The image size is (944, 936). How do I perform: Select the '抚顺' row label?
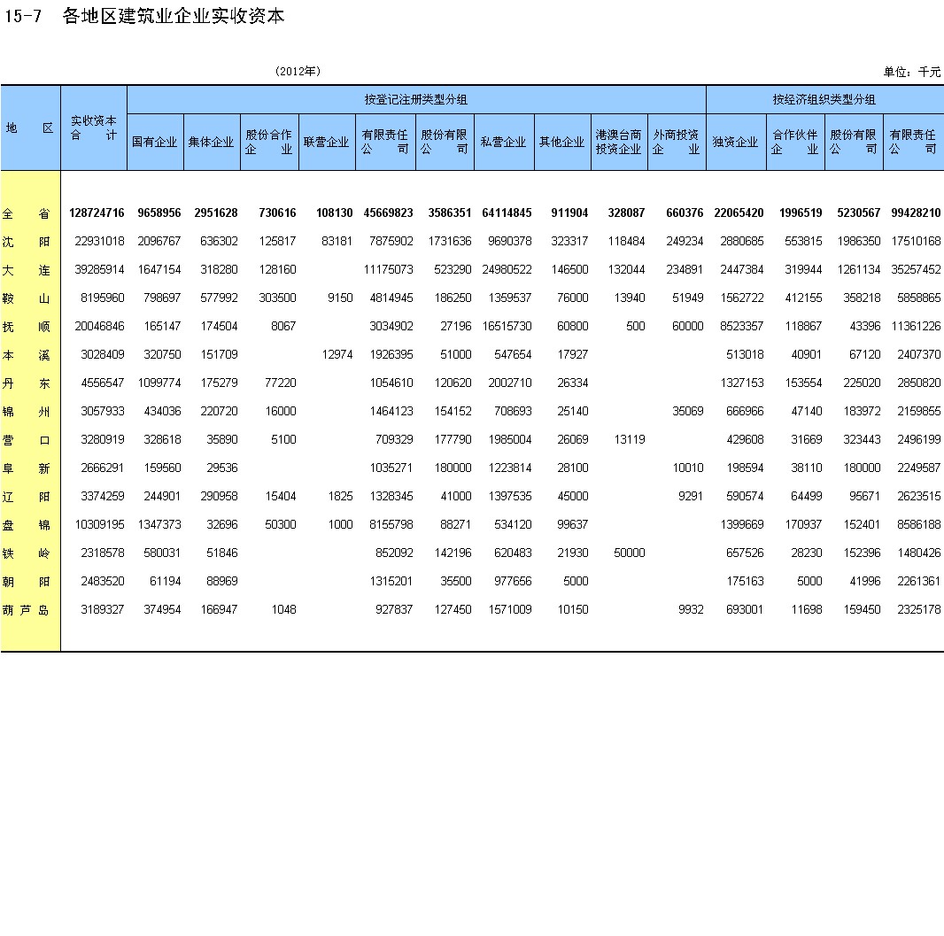(x=27, y=327)
